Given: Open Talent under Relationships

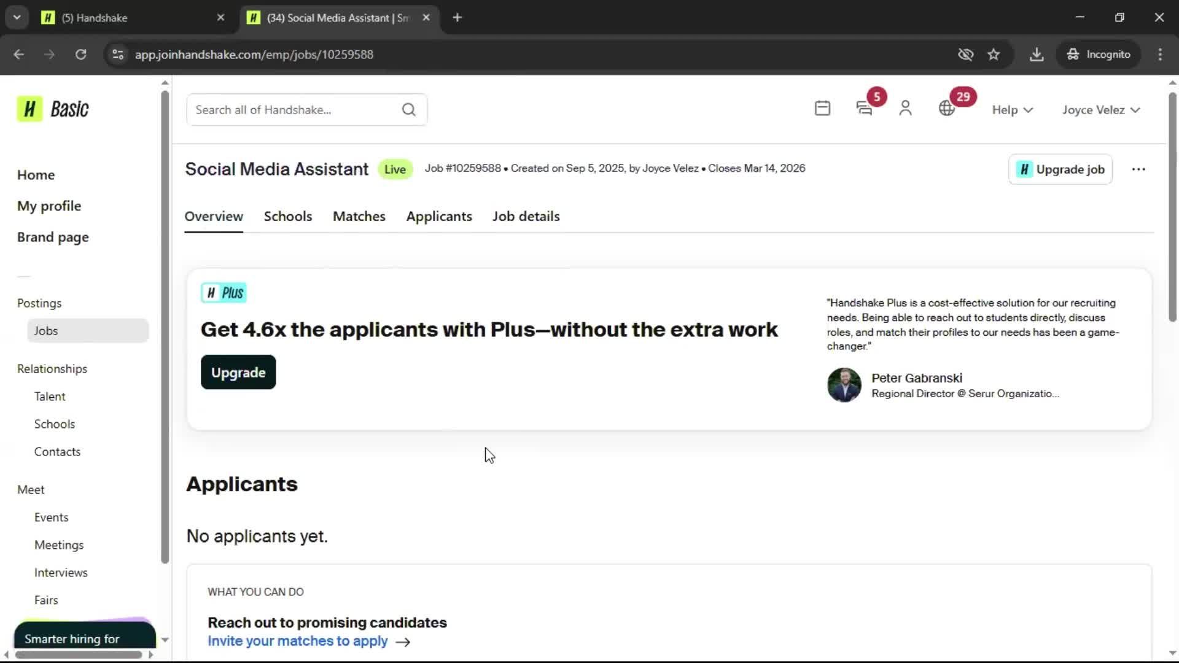Looking at the screenshot, I should (x=50, y=397).
